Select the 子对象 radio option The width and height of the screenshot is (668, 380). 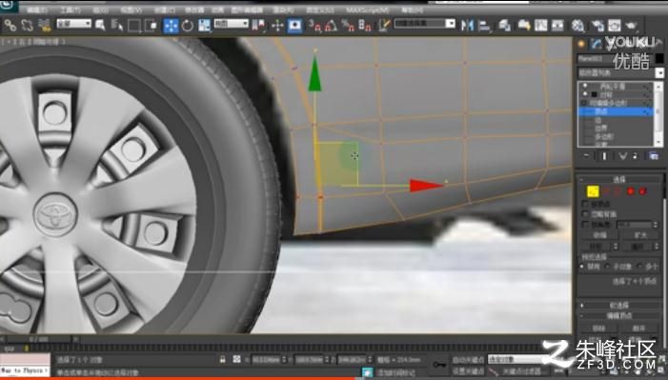point(608,267)
